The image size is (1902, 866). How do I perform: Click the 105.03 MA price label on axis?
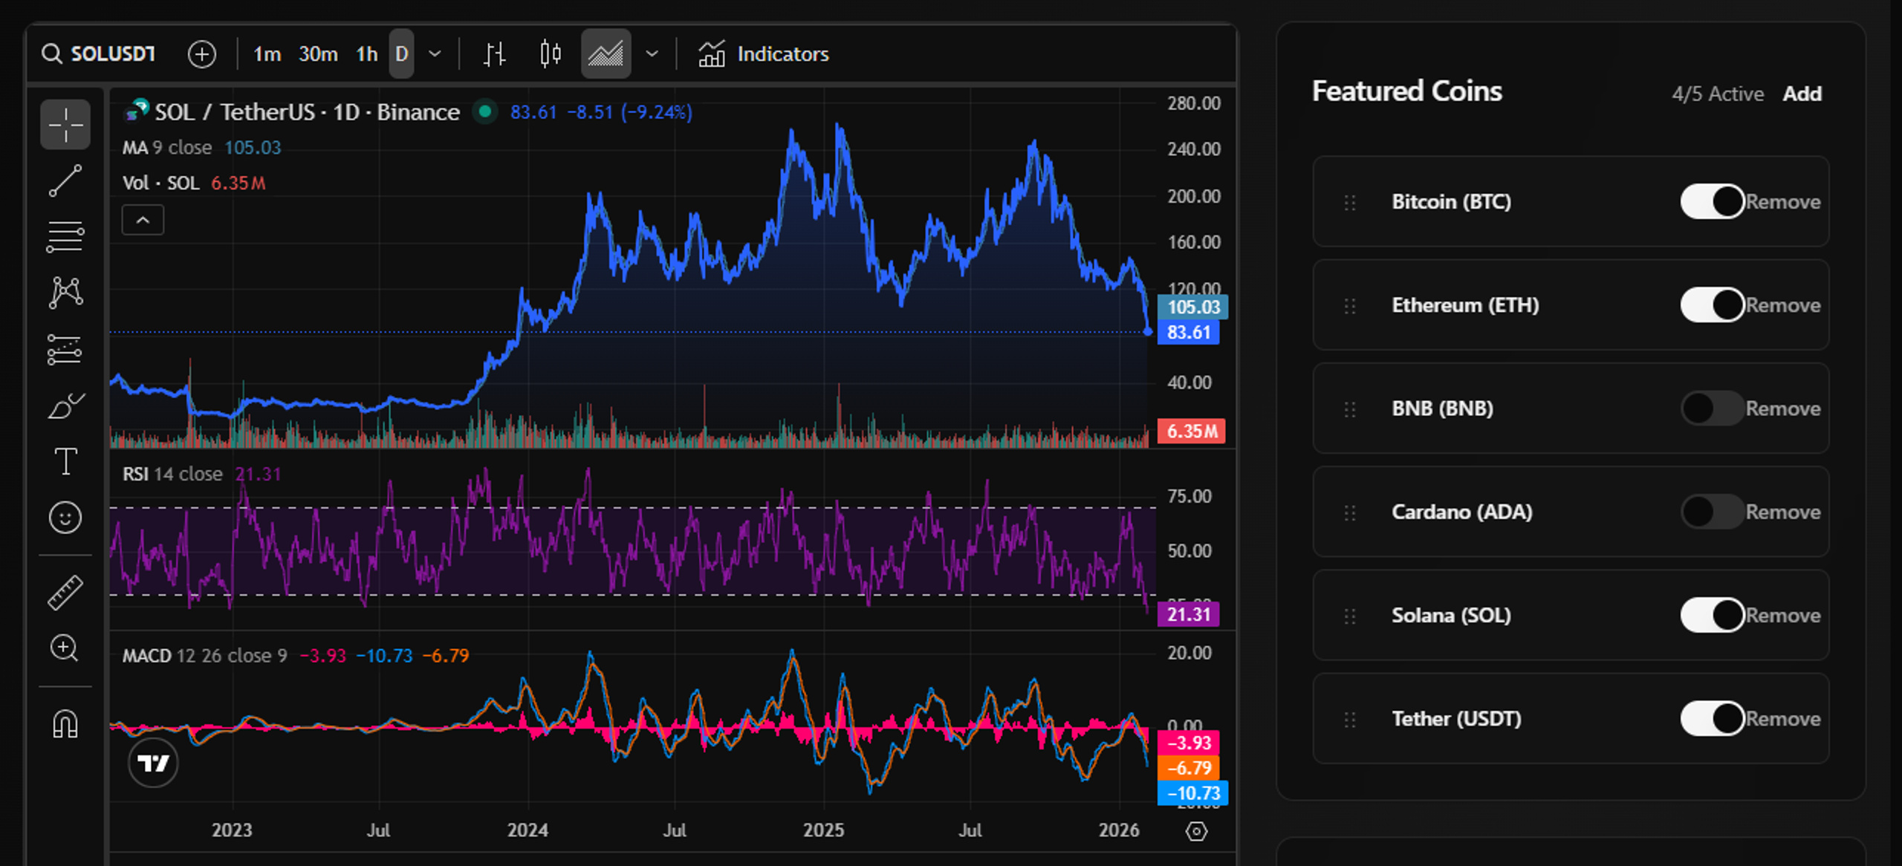click(1192, 307)
